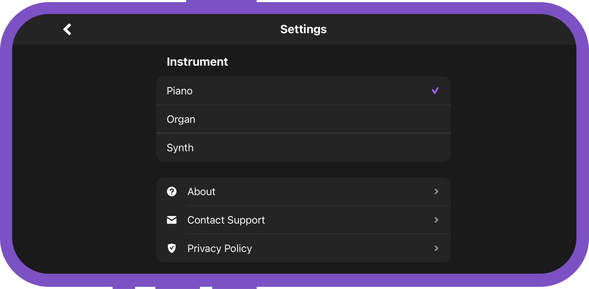Click the purple checkmark next to Piano
Viewport: 589px width, 289px height.
(435, 91)
